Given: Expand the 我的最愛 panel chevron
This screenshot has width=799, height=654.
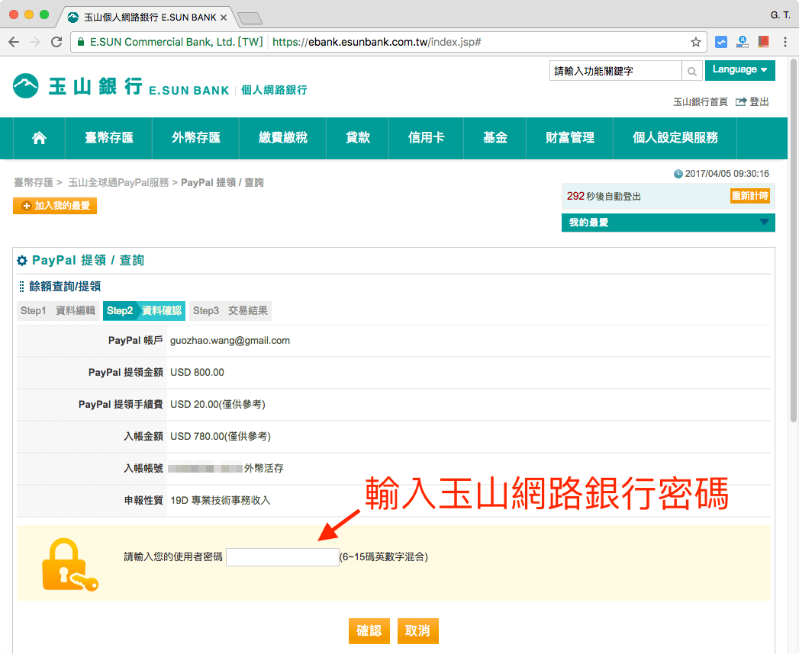Looking at the screenshot, I should [x=766, y=223].
